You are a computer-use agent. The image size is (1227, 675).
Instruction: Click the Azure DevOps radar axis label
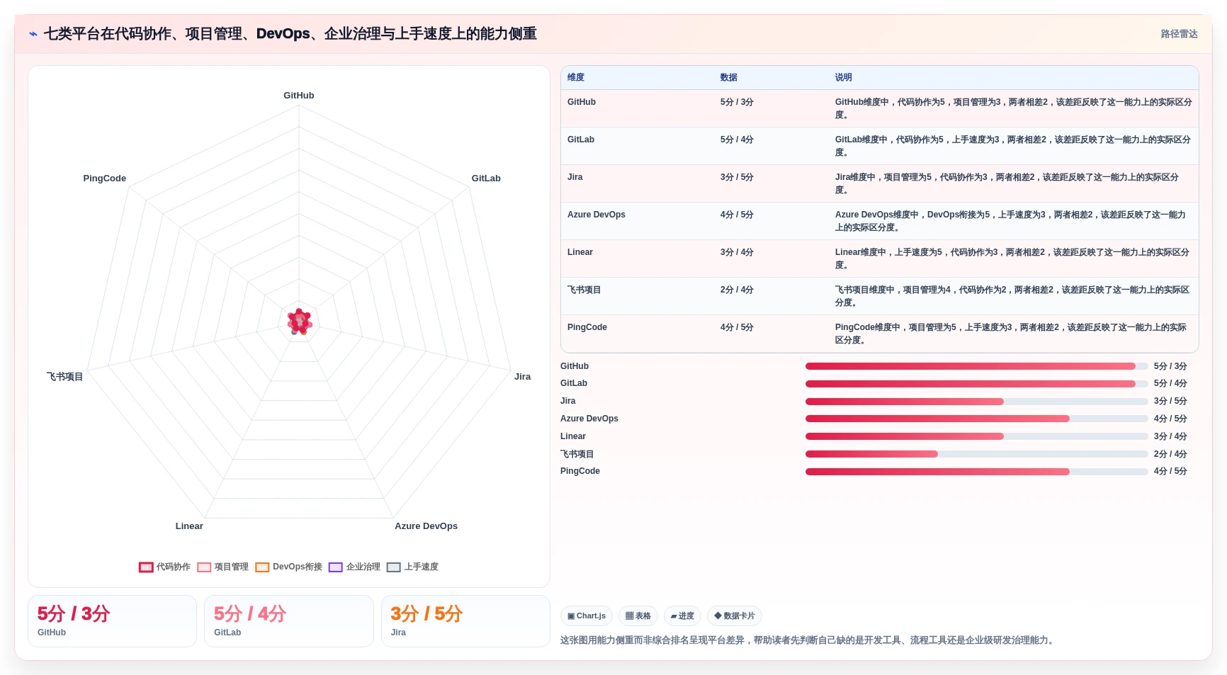[426, 526]
